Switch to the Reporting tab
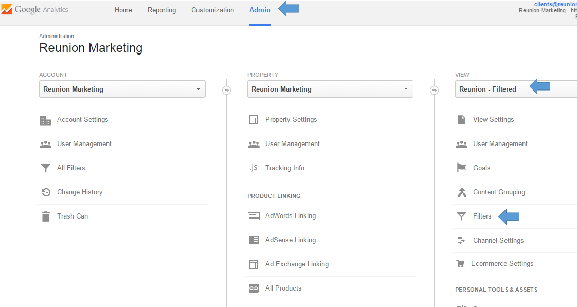This screenshot has width=577, height=307. click(x=162, y=10)
